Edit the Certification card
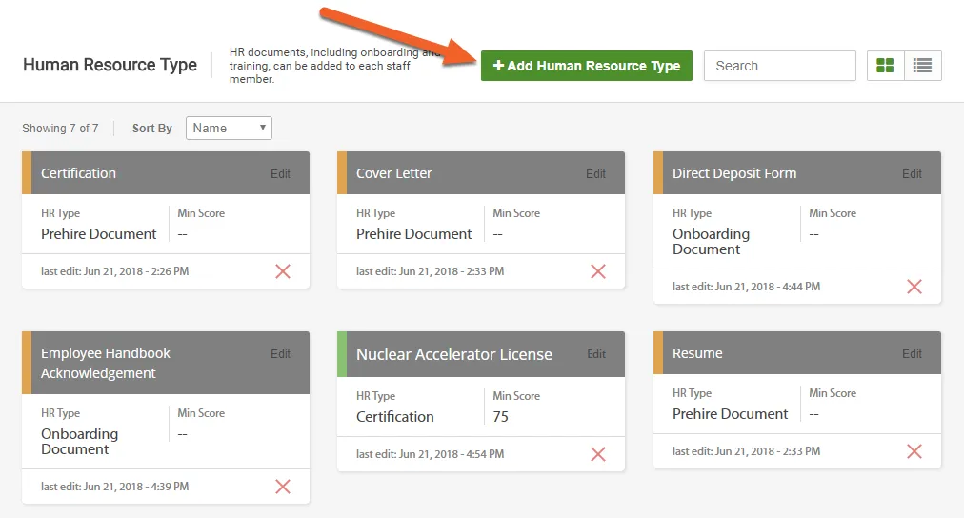This screenshot has height=518, width=964. [280, 174]
